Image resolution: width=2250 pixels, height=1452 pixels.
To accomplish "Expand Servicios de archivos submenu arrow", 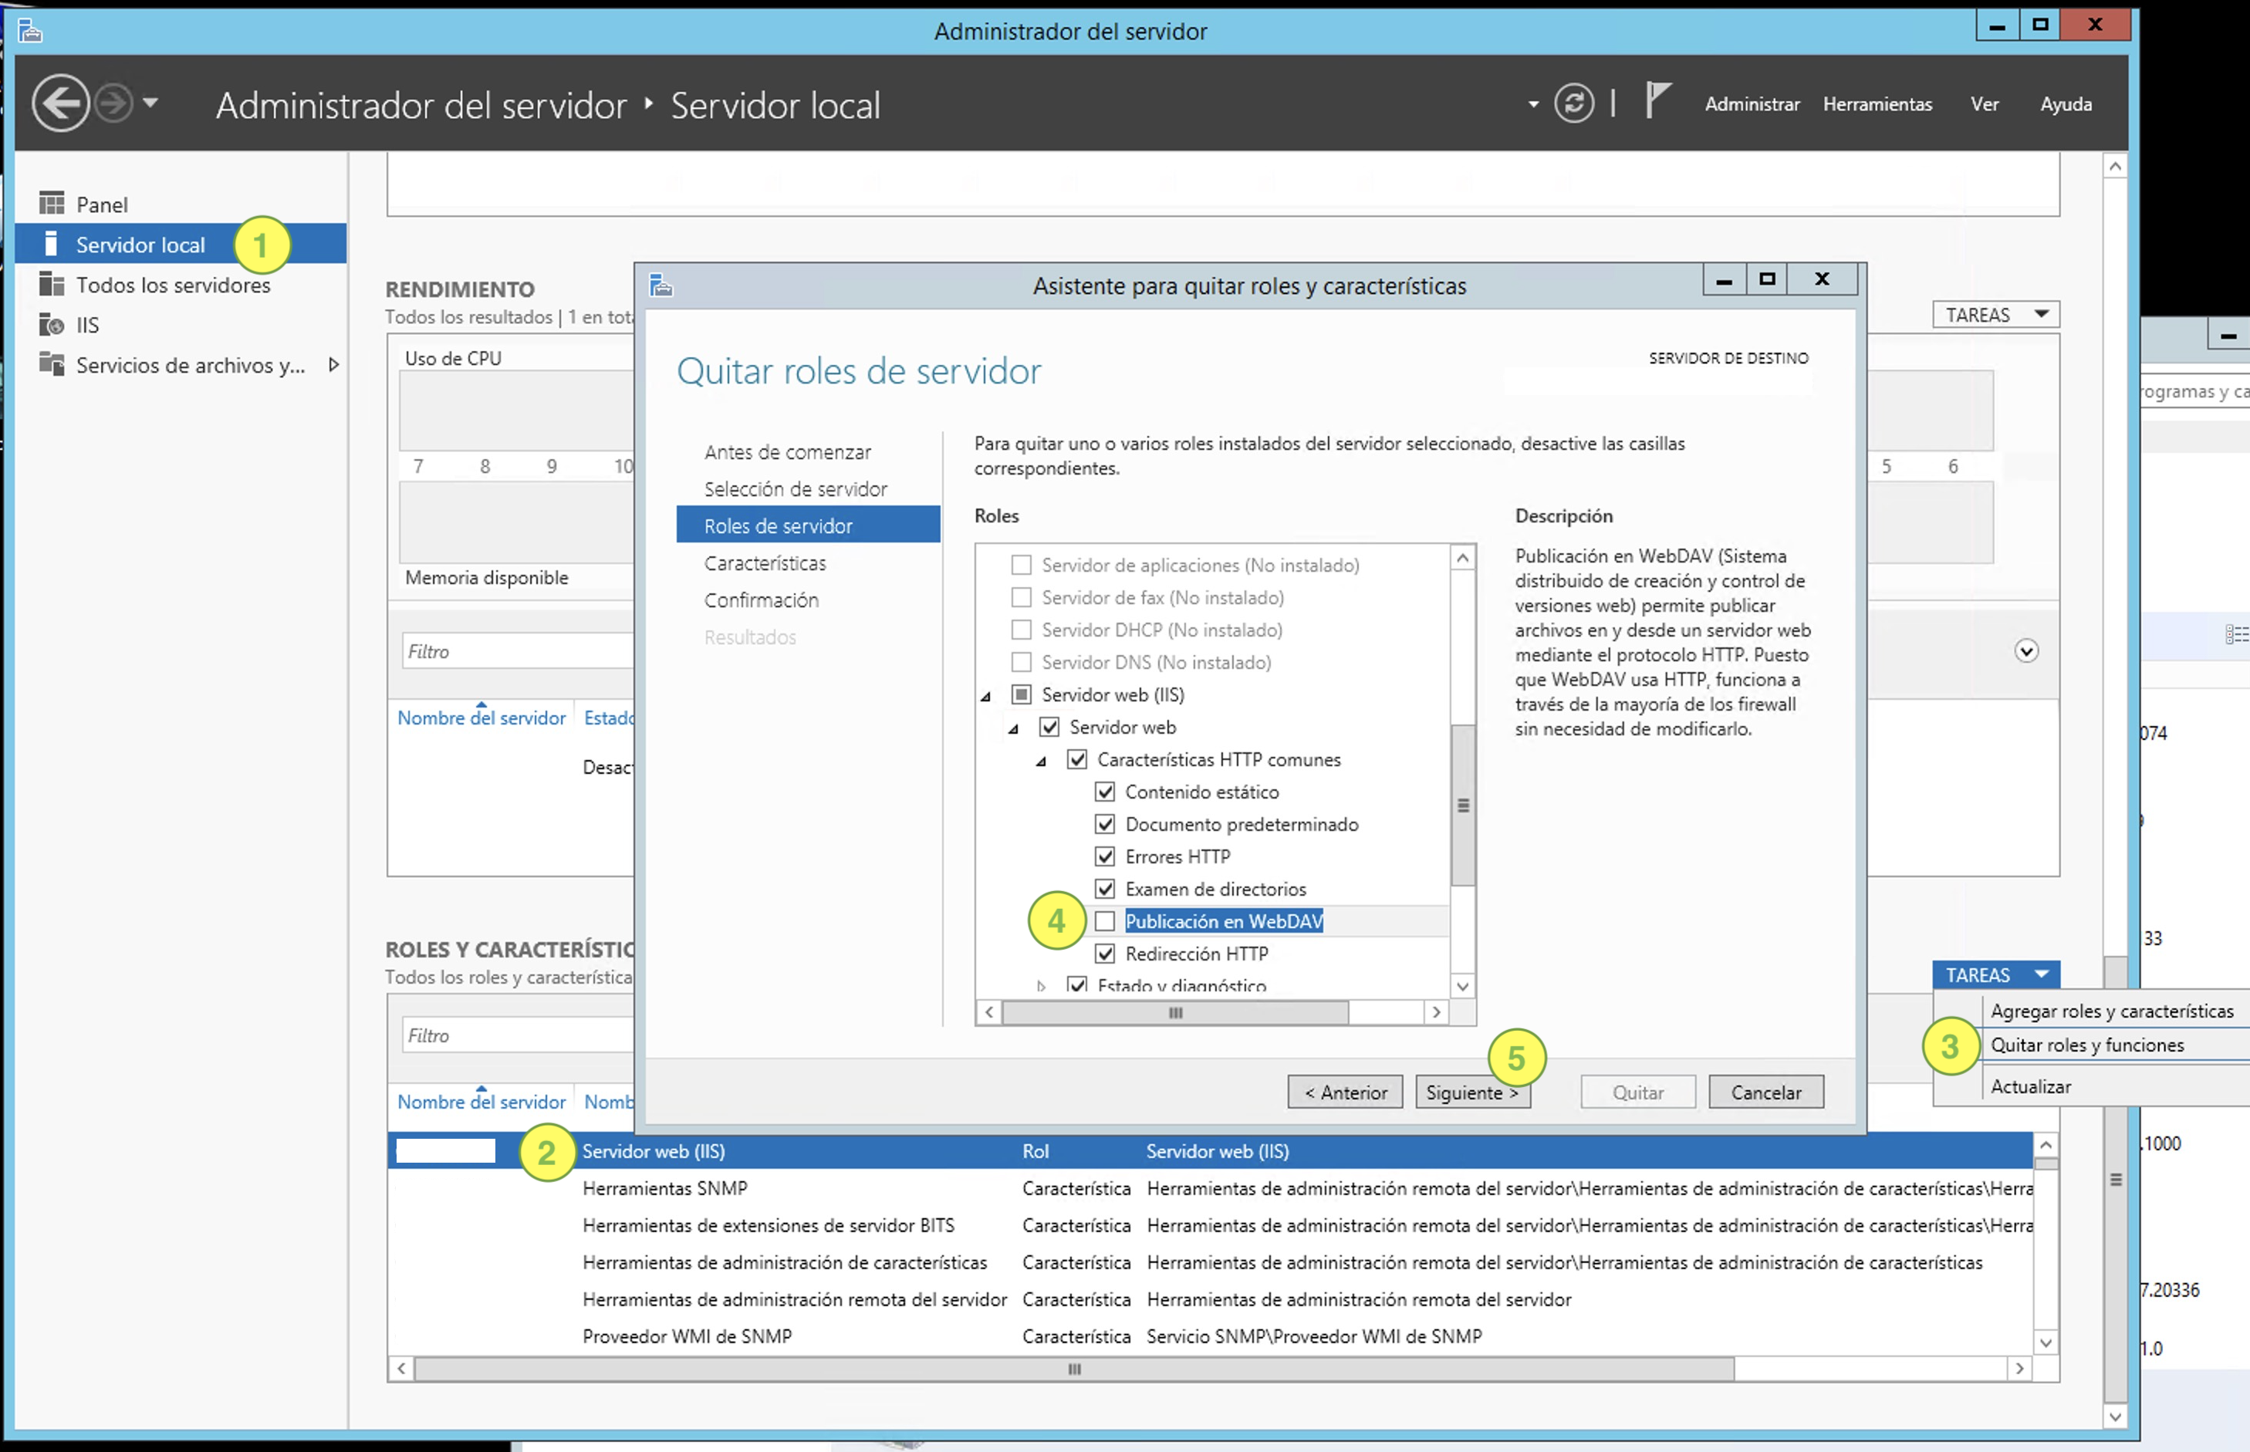I will pyautogui.click(x=333, y=365).
